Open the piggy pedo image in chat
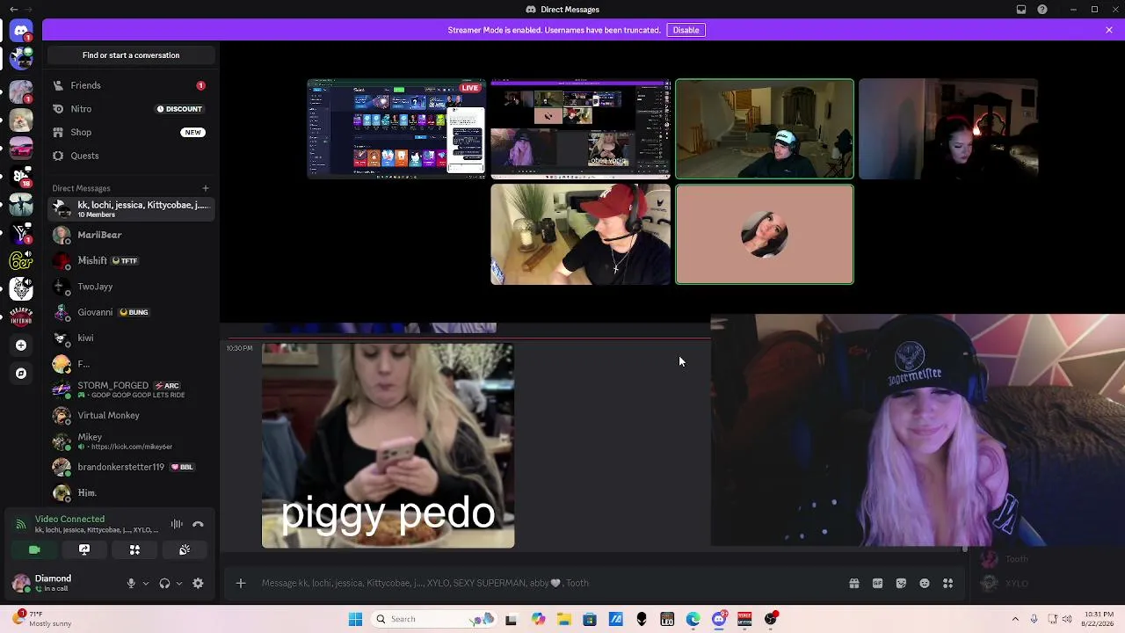This screenshot has height=633, width=1125. coord(388,446)
